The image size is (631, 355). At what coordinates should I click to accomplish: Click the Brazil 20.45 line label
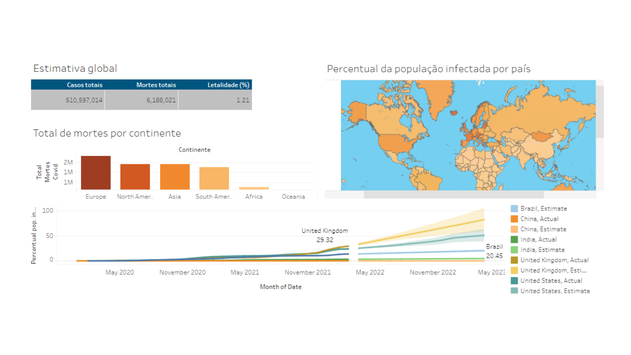494,251
